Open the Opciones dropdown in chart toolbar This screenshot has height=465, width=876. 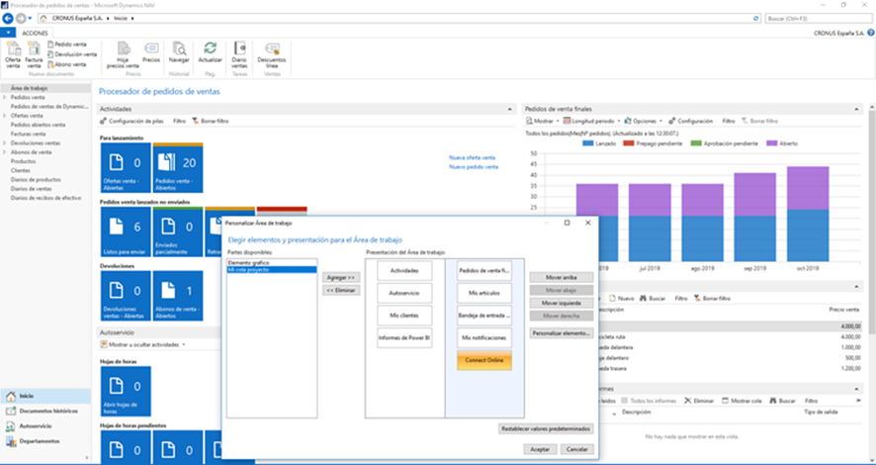point(643,121)
